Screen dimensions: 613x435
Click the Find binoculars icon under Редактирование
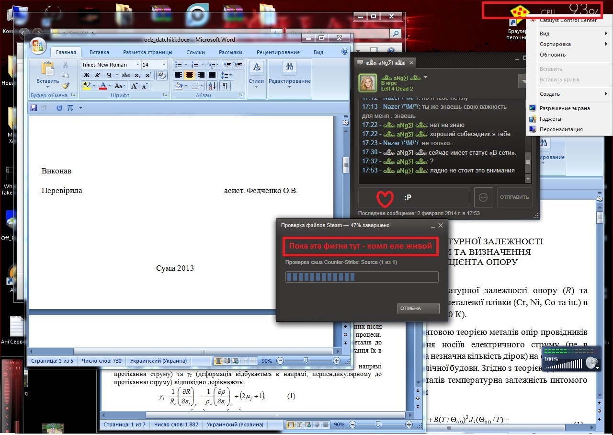click(289, 67)
